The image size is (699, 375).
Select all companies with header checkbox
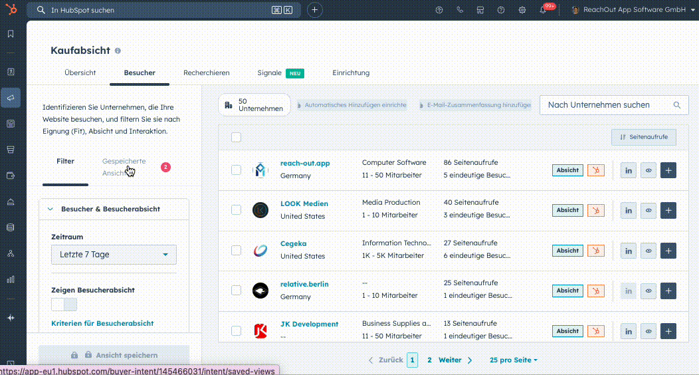click(x=236, y=138)
